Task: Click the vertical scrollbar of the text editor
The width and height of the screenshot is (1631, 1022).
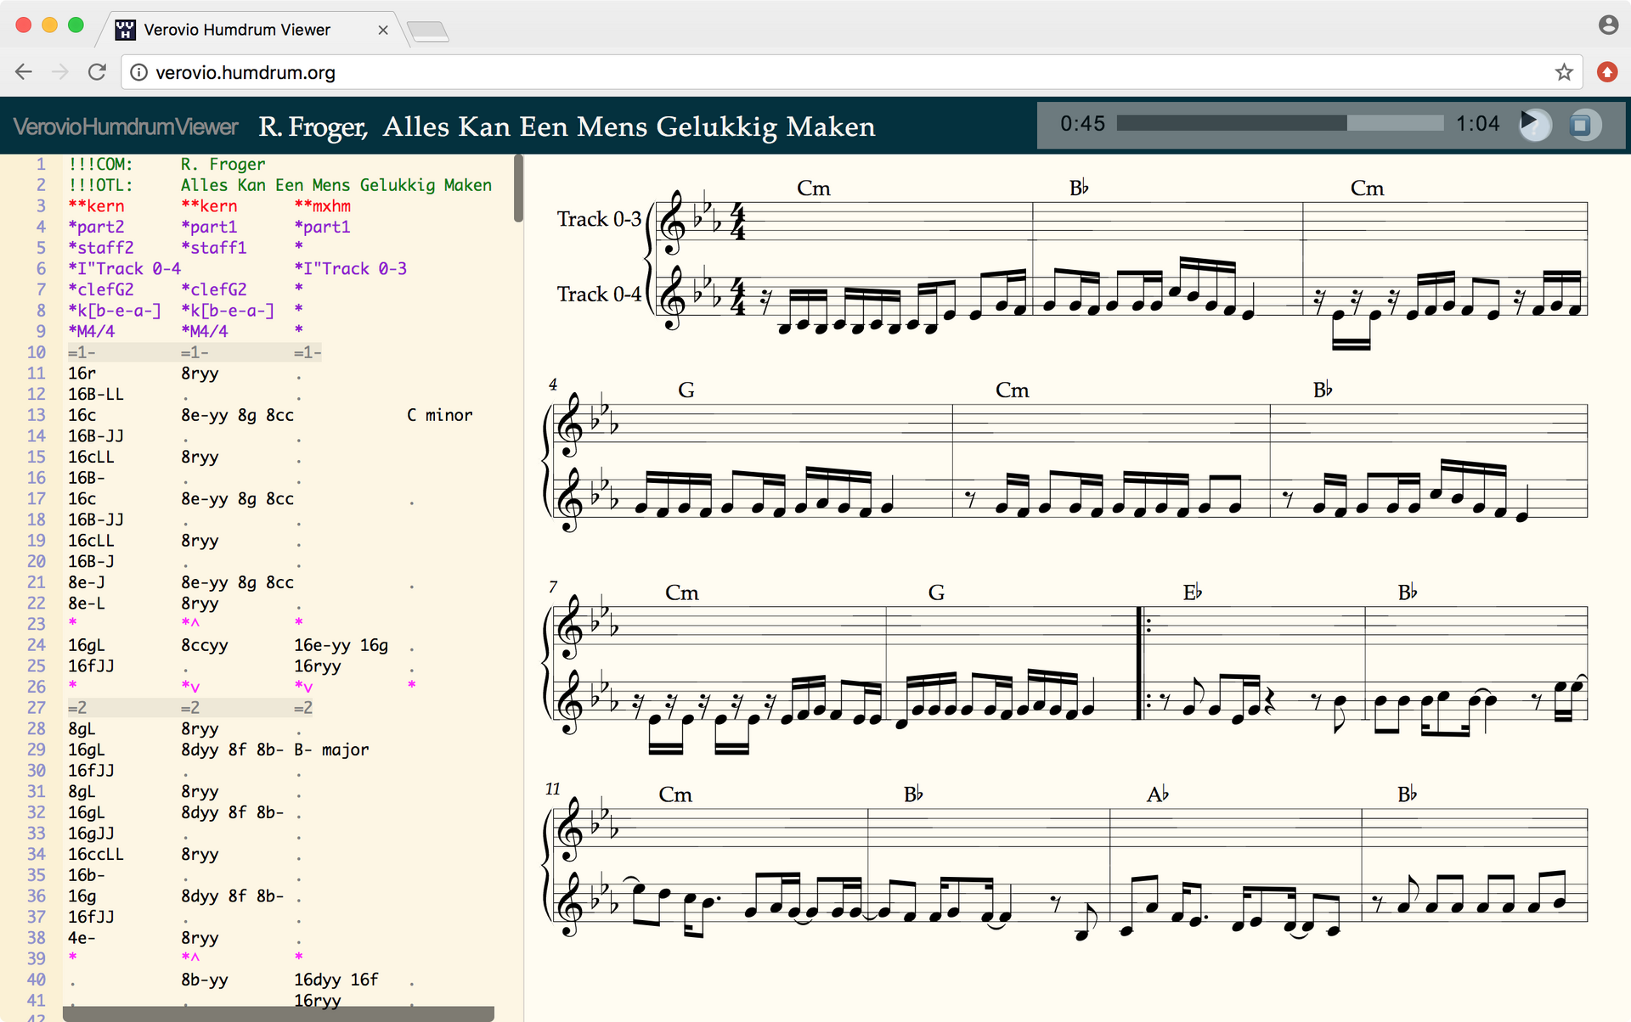Action: (518, 190)
